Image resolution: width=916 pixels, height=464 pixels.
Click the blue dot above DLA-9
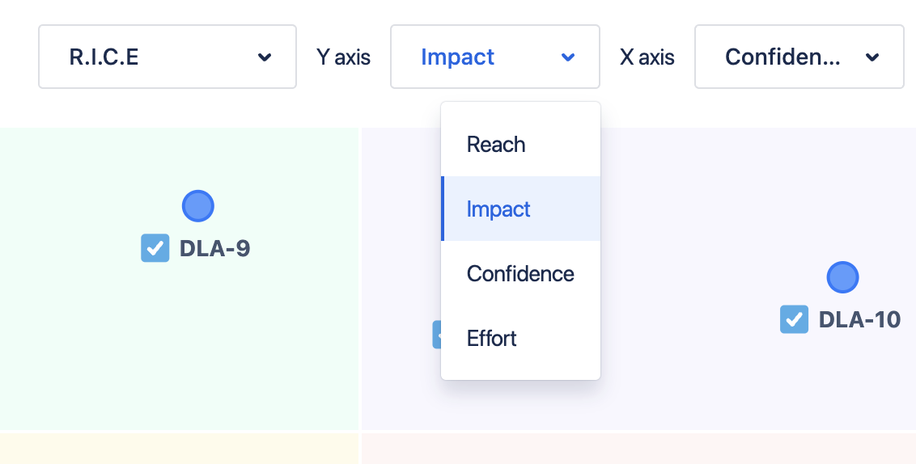[x=198, y=206]
